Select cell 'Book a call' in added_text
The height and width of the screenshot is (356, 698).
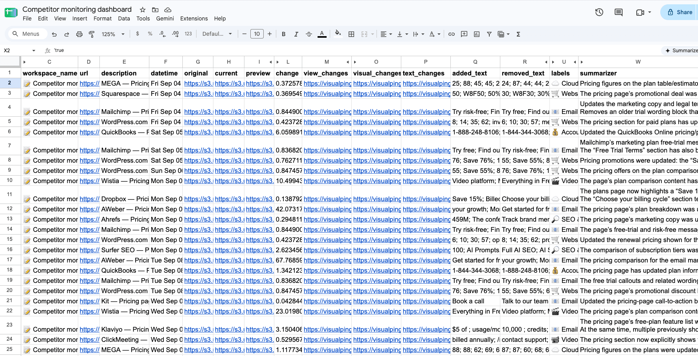coord(475,301)
